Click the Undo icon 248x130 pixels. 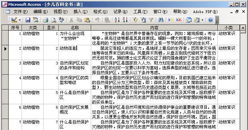click(x=97, y=20)
